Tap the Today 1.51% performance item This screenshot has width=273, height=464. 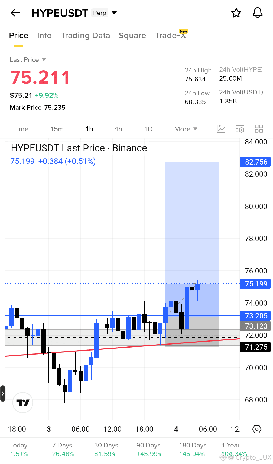coord(19,449)
